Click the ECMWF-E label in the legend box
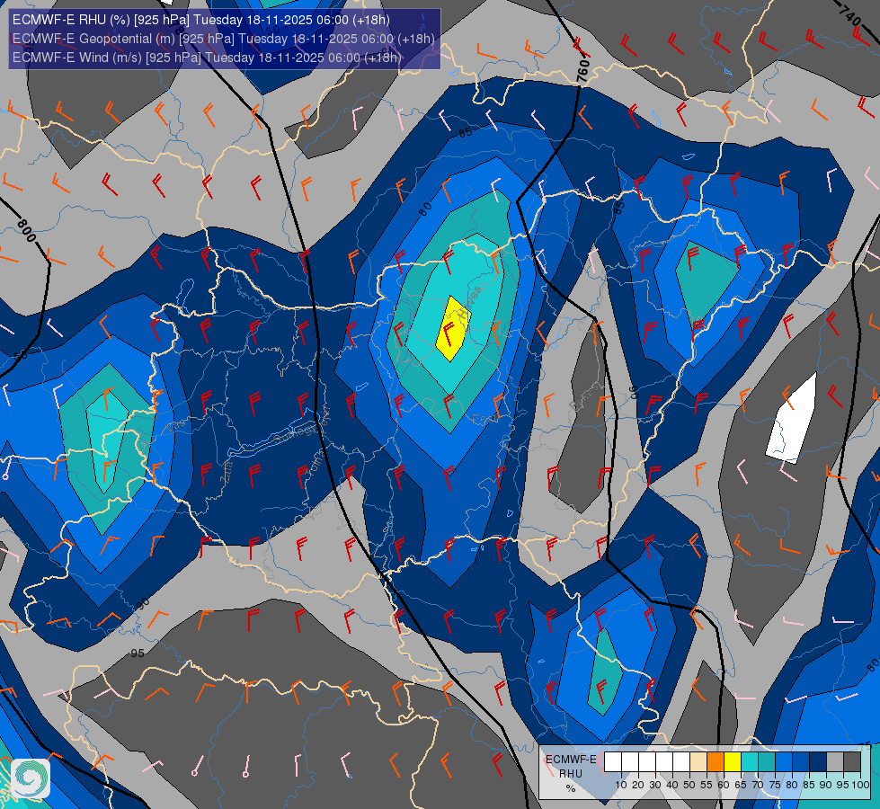This screenshot has height=809, width=880. click(x=571, y=760)
